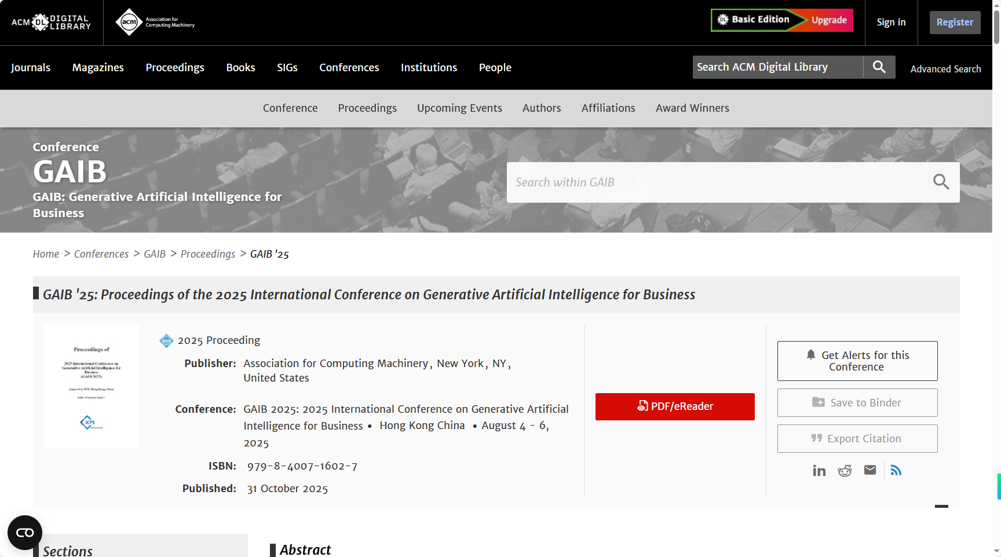Open the accessibility glasses widget

[25, 533]
